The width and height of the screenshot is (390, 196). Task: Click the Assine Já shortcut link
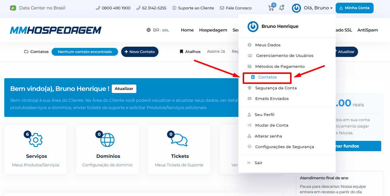(216, 51)
